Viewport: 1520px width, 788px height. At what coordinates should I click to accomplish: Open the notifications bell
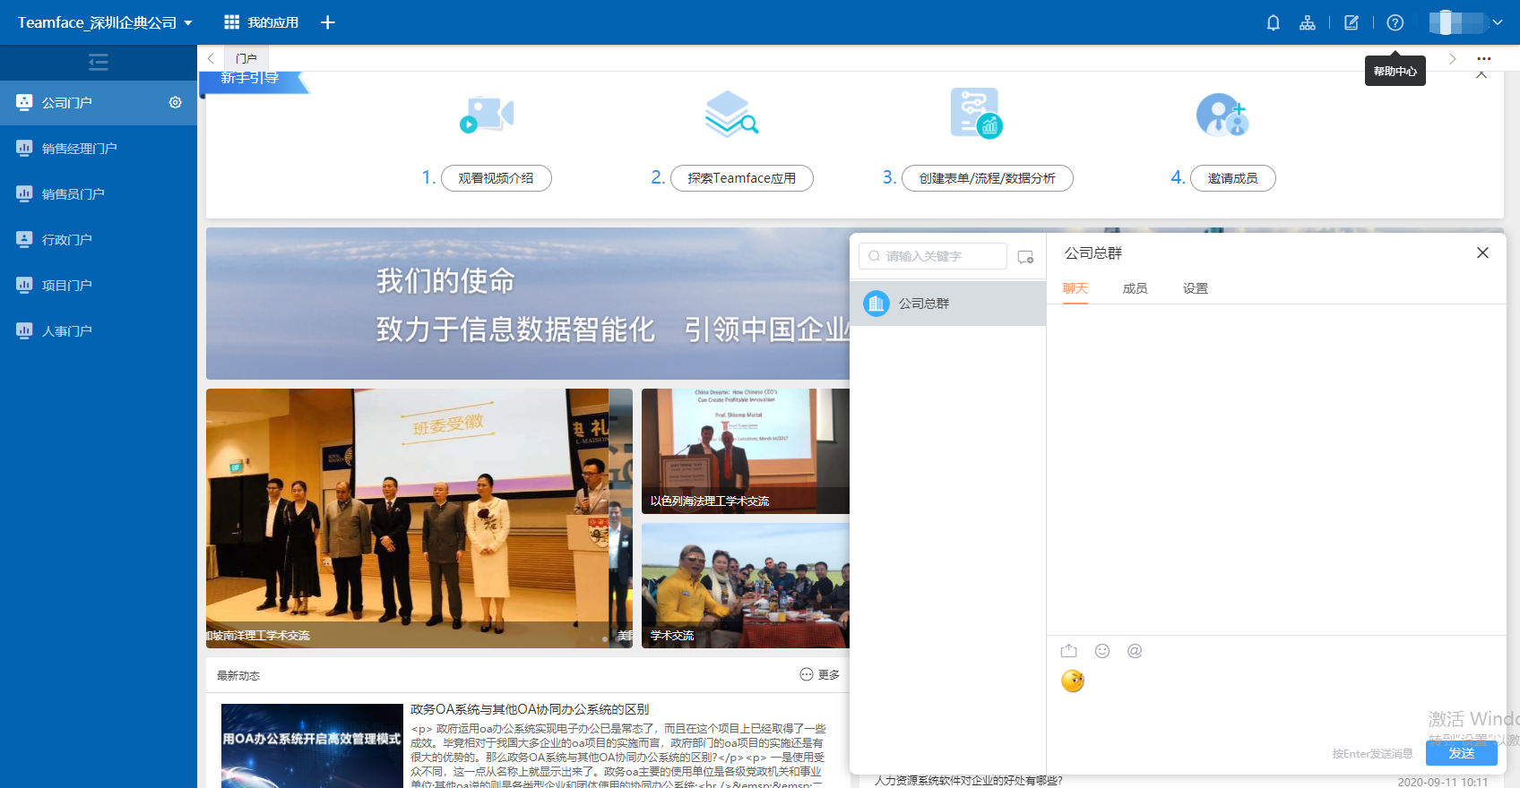(x=1273, y=22)
